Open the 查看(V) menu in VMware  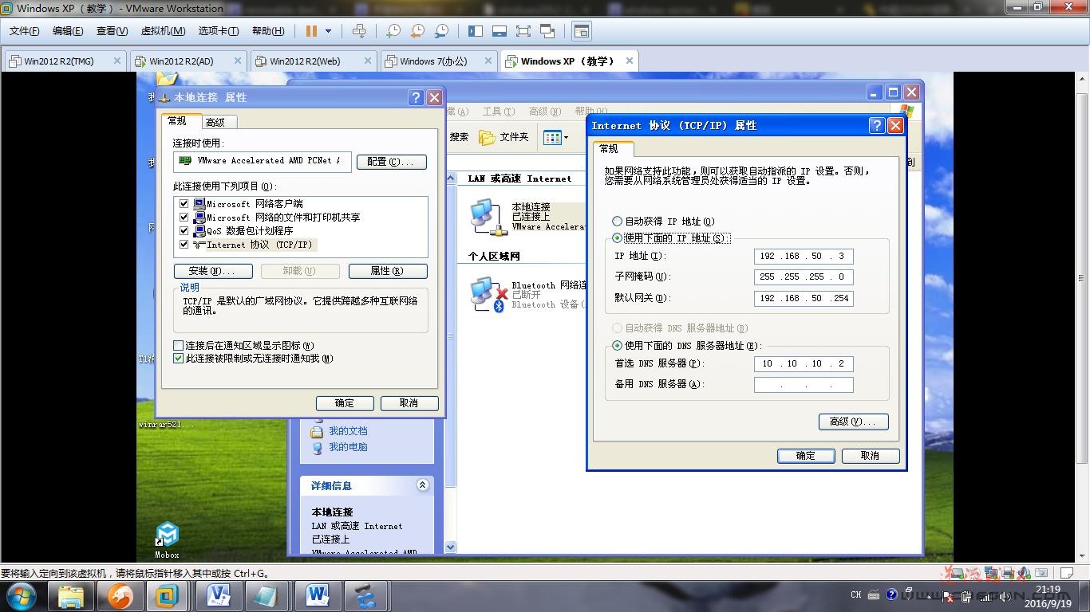click(x=112, y=31)
